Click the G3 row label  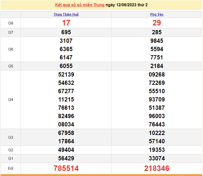tap(11, 137)
